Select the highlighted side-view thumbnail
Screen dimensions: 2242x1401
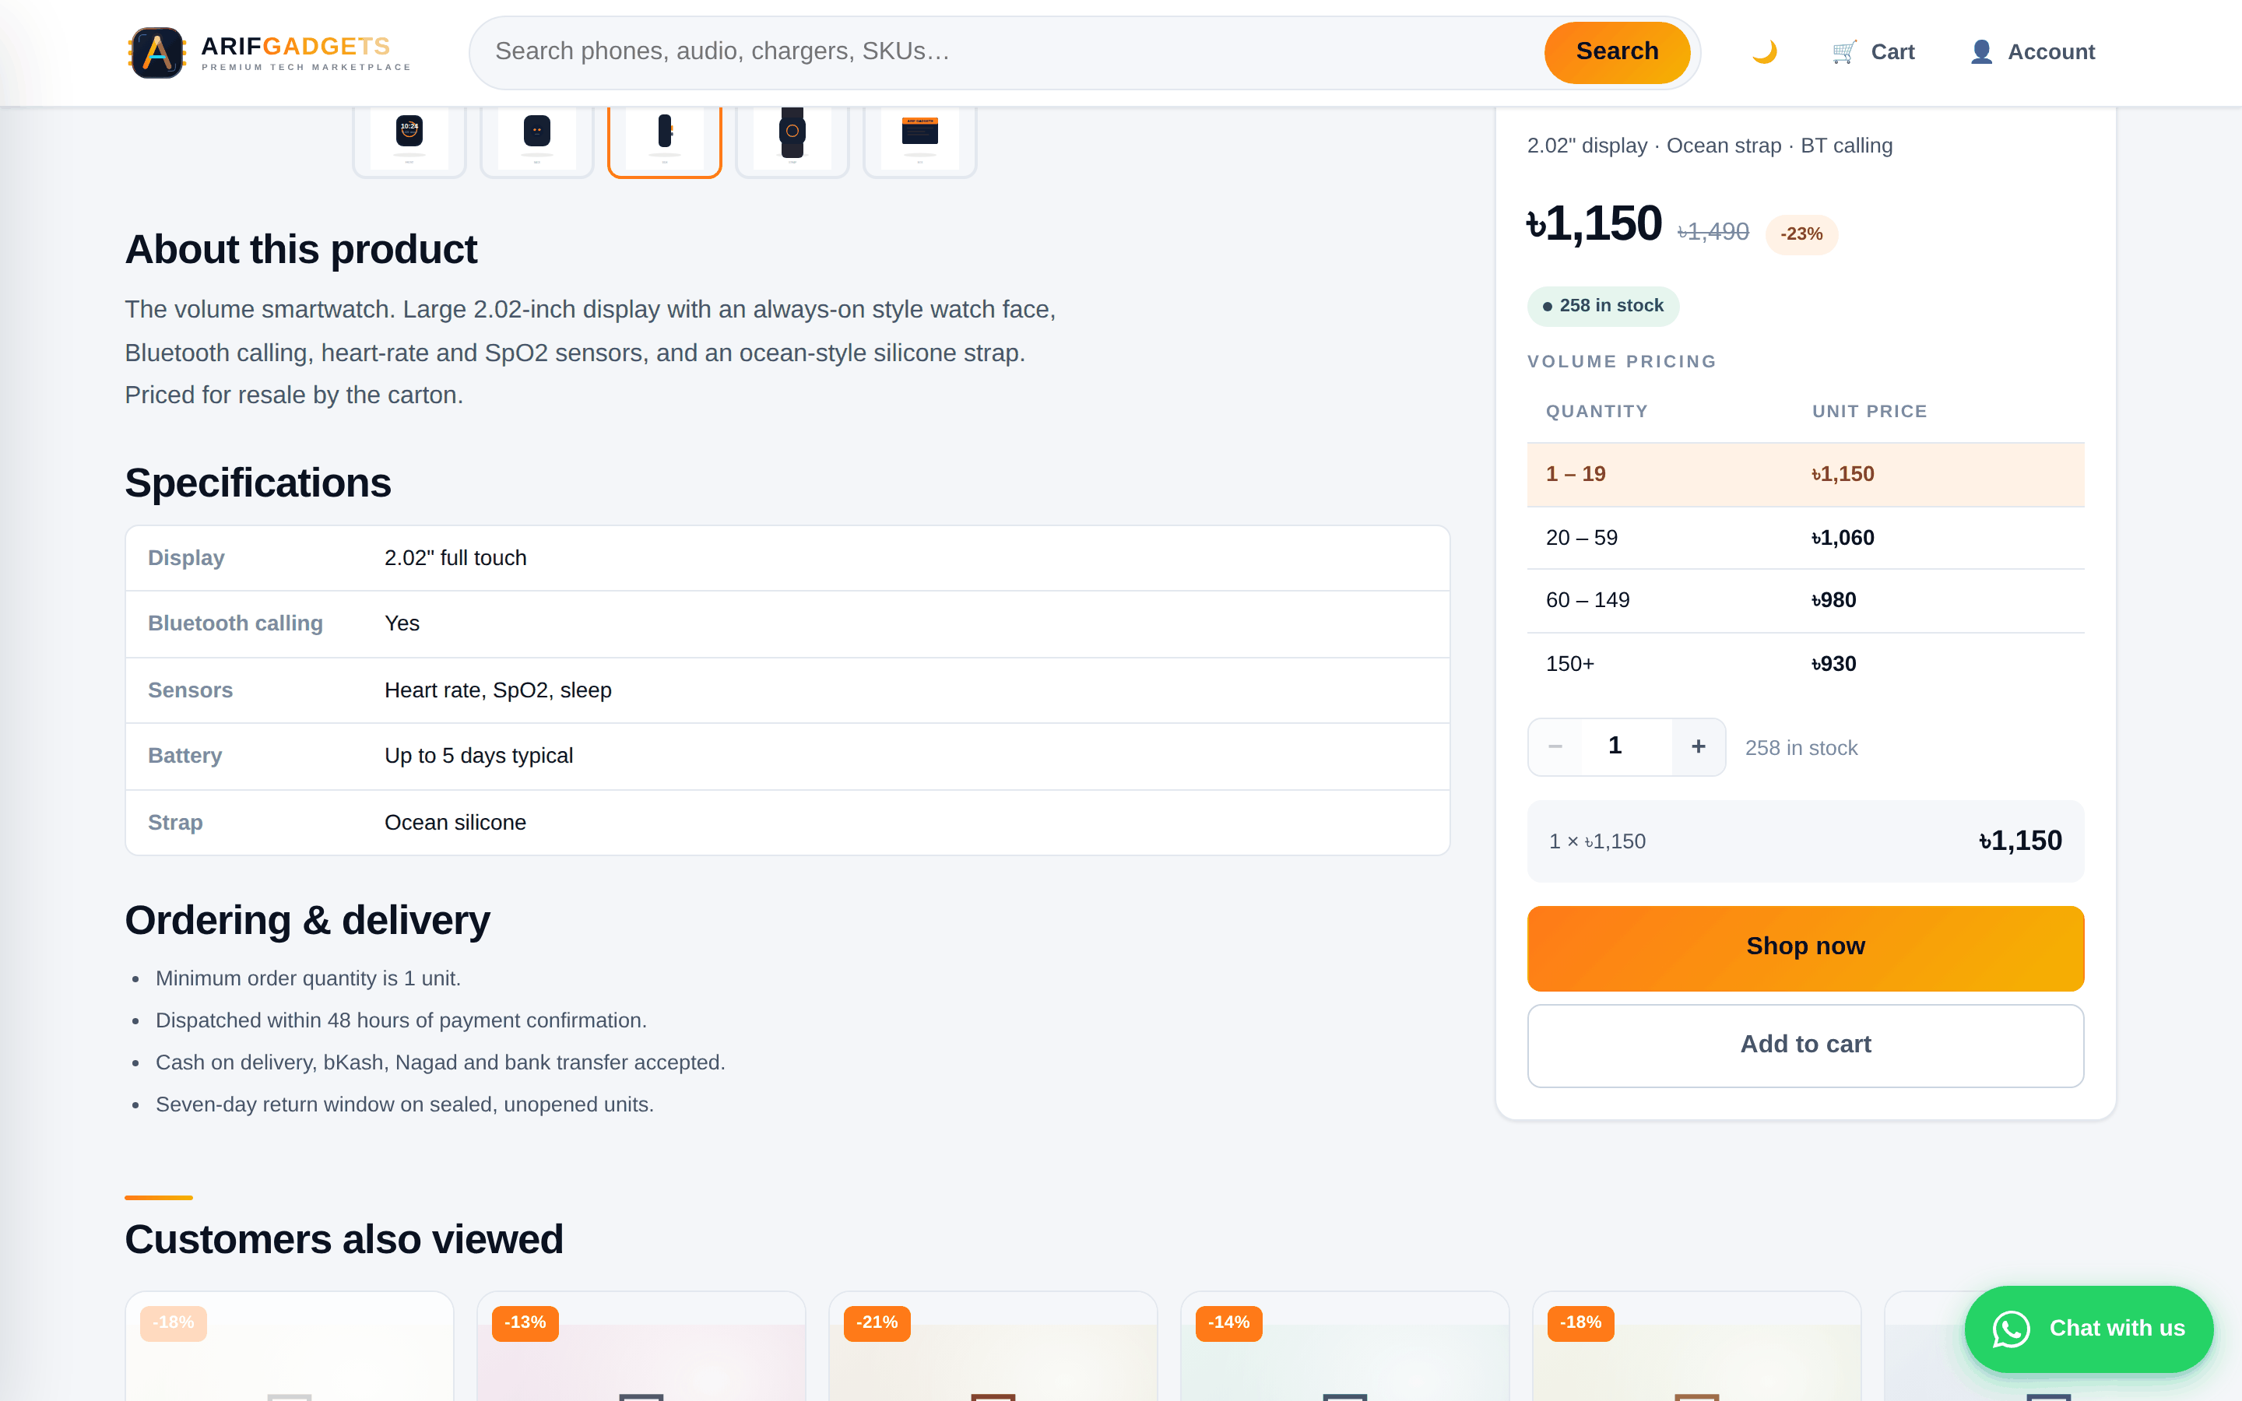tap(665, 139)
